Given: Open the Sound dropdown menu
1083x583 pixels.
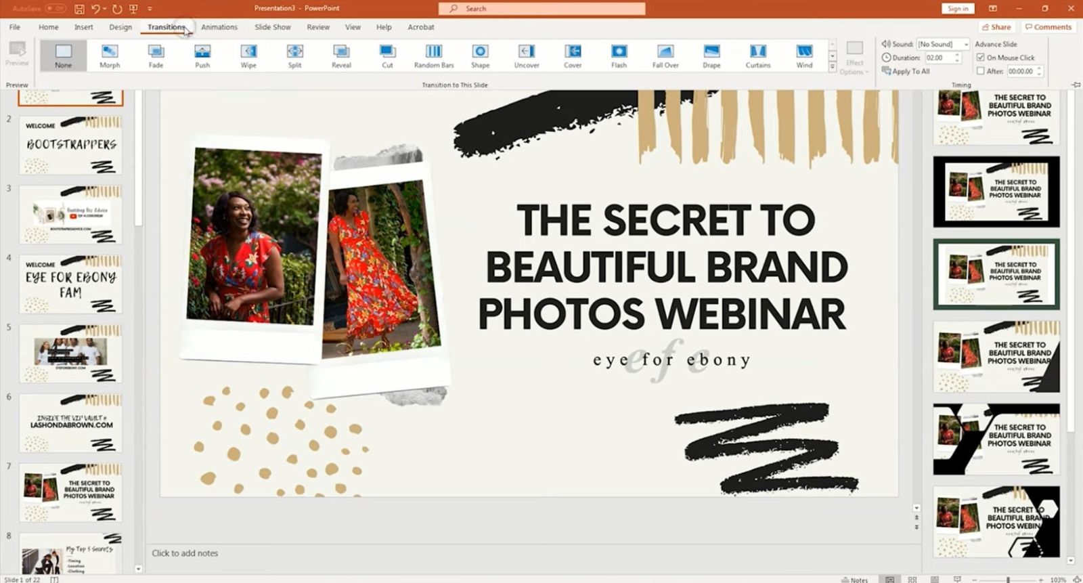Looking at the screenshot, I should point(966,44).
